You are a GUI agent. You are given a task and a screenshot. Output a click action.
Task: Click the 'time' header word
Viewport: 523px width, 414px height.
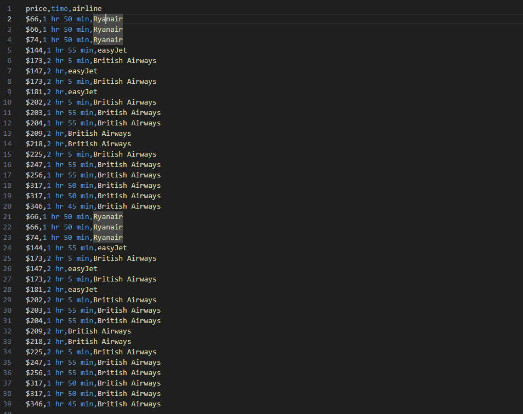coord(59,9)
